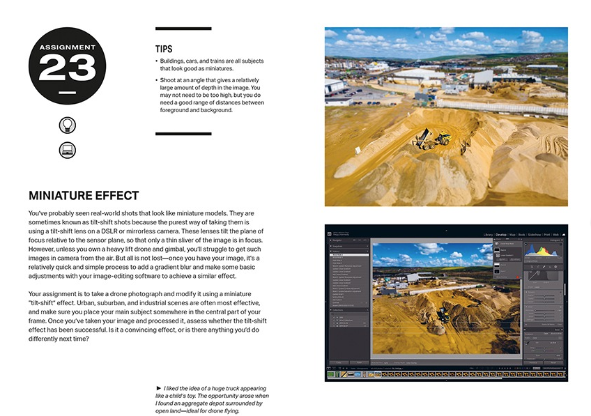
Task: Click the Add button under Mask 3
Action: [x=502, y=260]
